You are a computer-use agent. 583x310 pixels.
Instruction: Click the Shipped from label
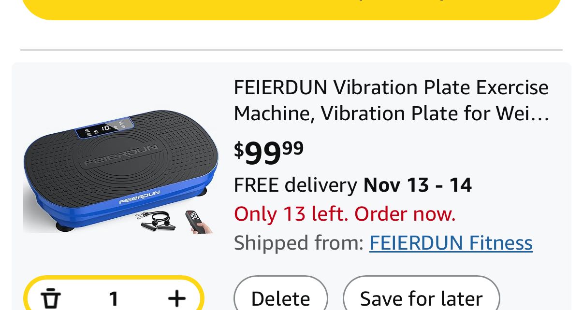[x=298, y=243]
